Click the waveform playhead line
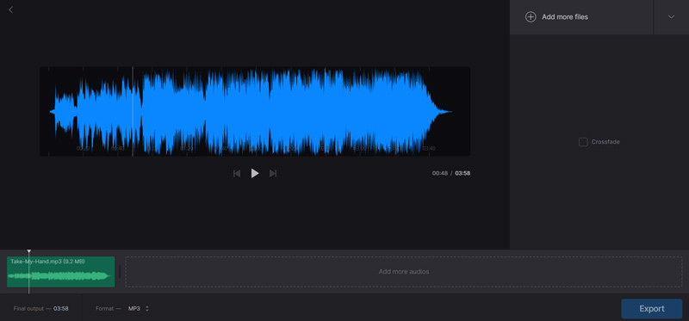 (x=133, y=111)
